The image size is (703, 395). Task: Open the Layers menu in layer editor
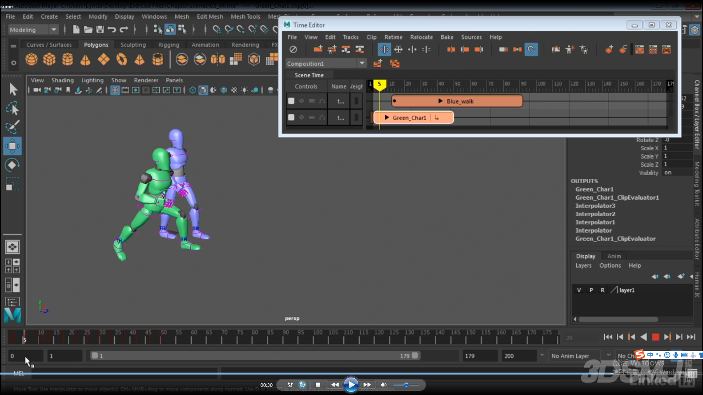coord(583,265)
